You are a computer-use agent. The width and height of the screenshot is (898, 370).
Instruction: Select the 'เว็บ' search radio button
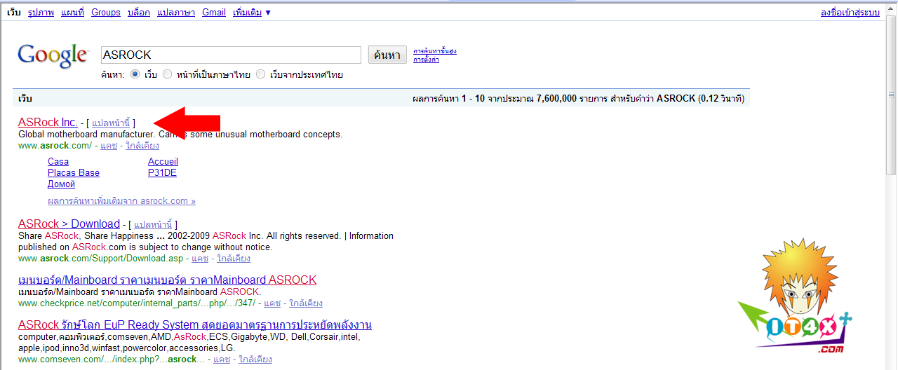click(136, 74)
